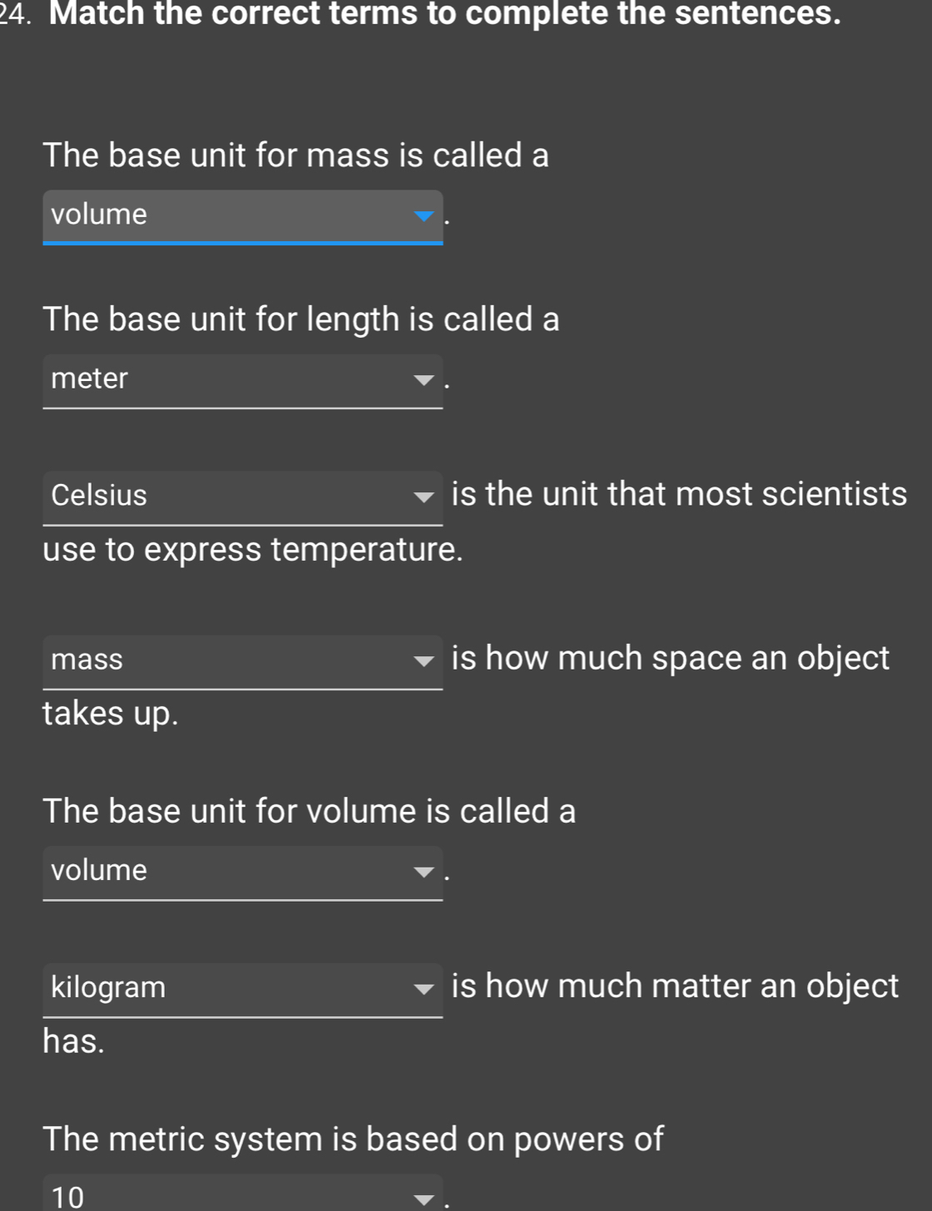
Task: Click the dropdown arrow next to 10
Action: point(424,1198)
